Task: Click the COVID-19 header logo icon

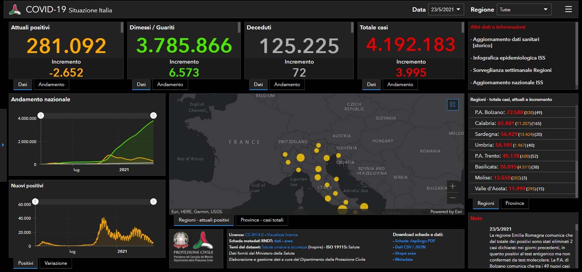Action: point(15,9)
